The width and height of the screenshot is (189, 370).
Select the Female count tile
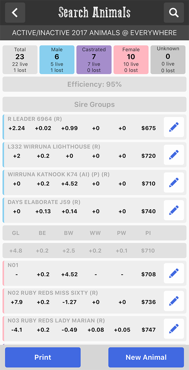(x=131, y=60)
